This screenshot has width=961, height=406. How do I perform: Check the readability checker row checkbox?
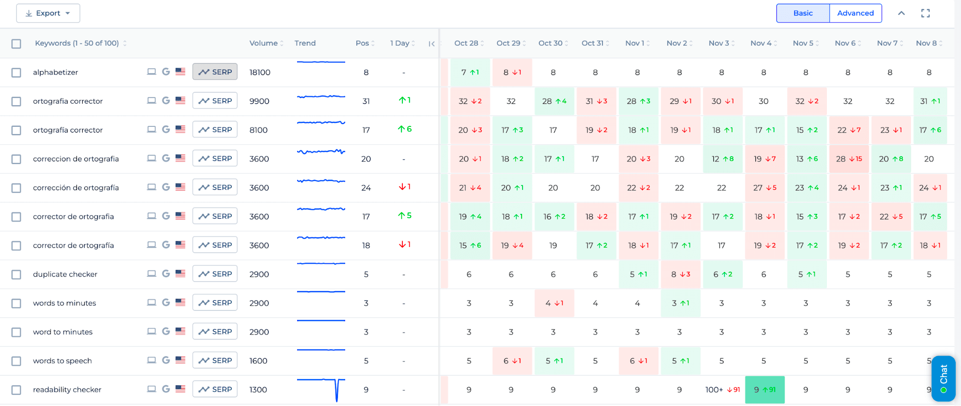pyautogui.click(x=16, y=390)
